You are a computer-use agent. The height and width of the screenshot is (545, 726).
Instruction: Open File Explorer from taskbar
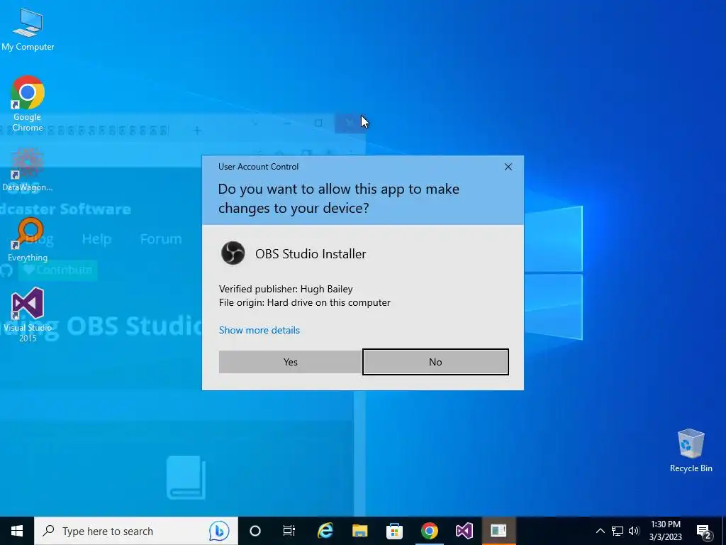click(359, 531)
